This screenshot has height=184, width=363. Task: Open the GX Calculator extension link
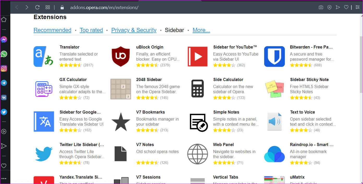click(73, 80)
